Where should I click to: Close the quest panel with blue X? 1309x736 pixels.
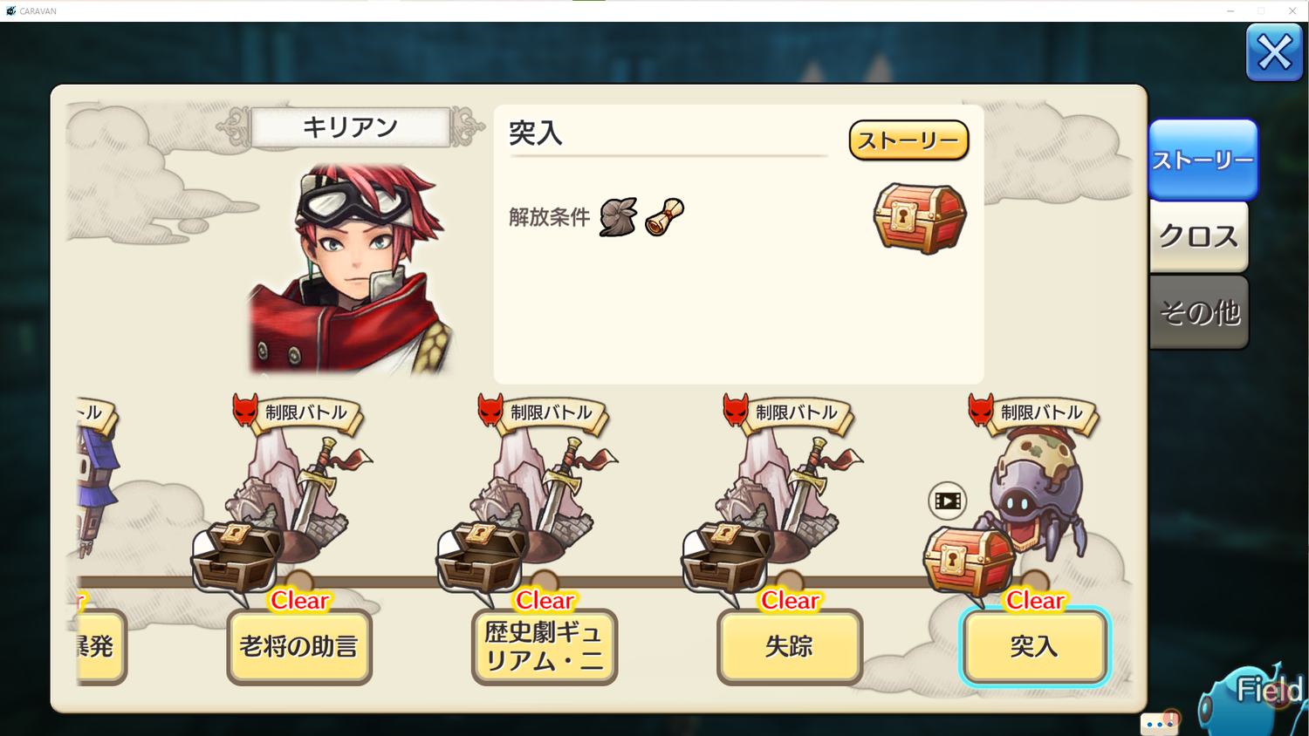click(1274, 53)
